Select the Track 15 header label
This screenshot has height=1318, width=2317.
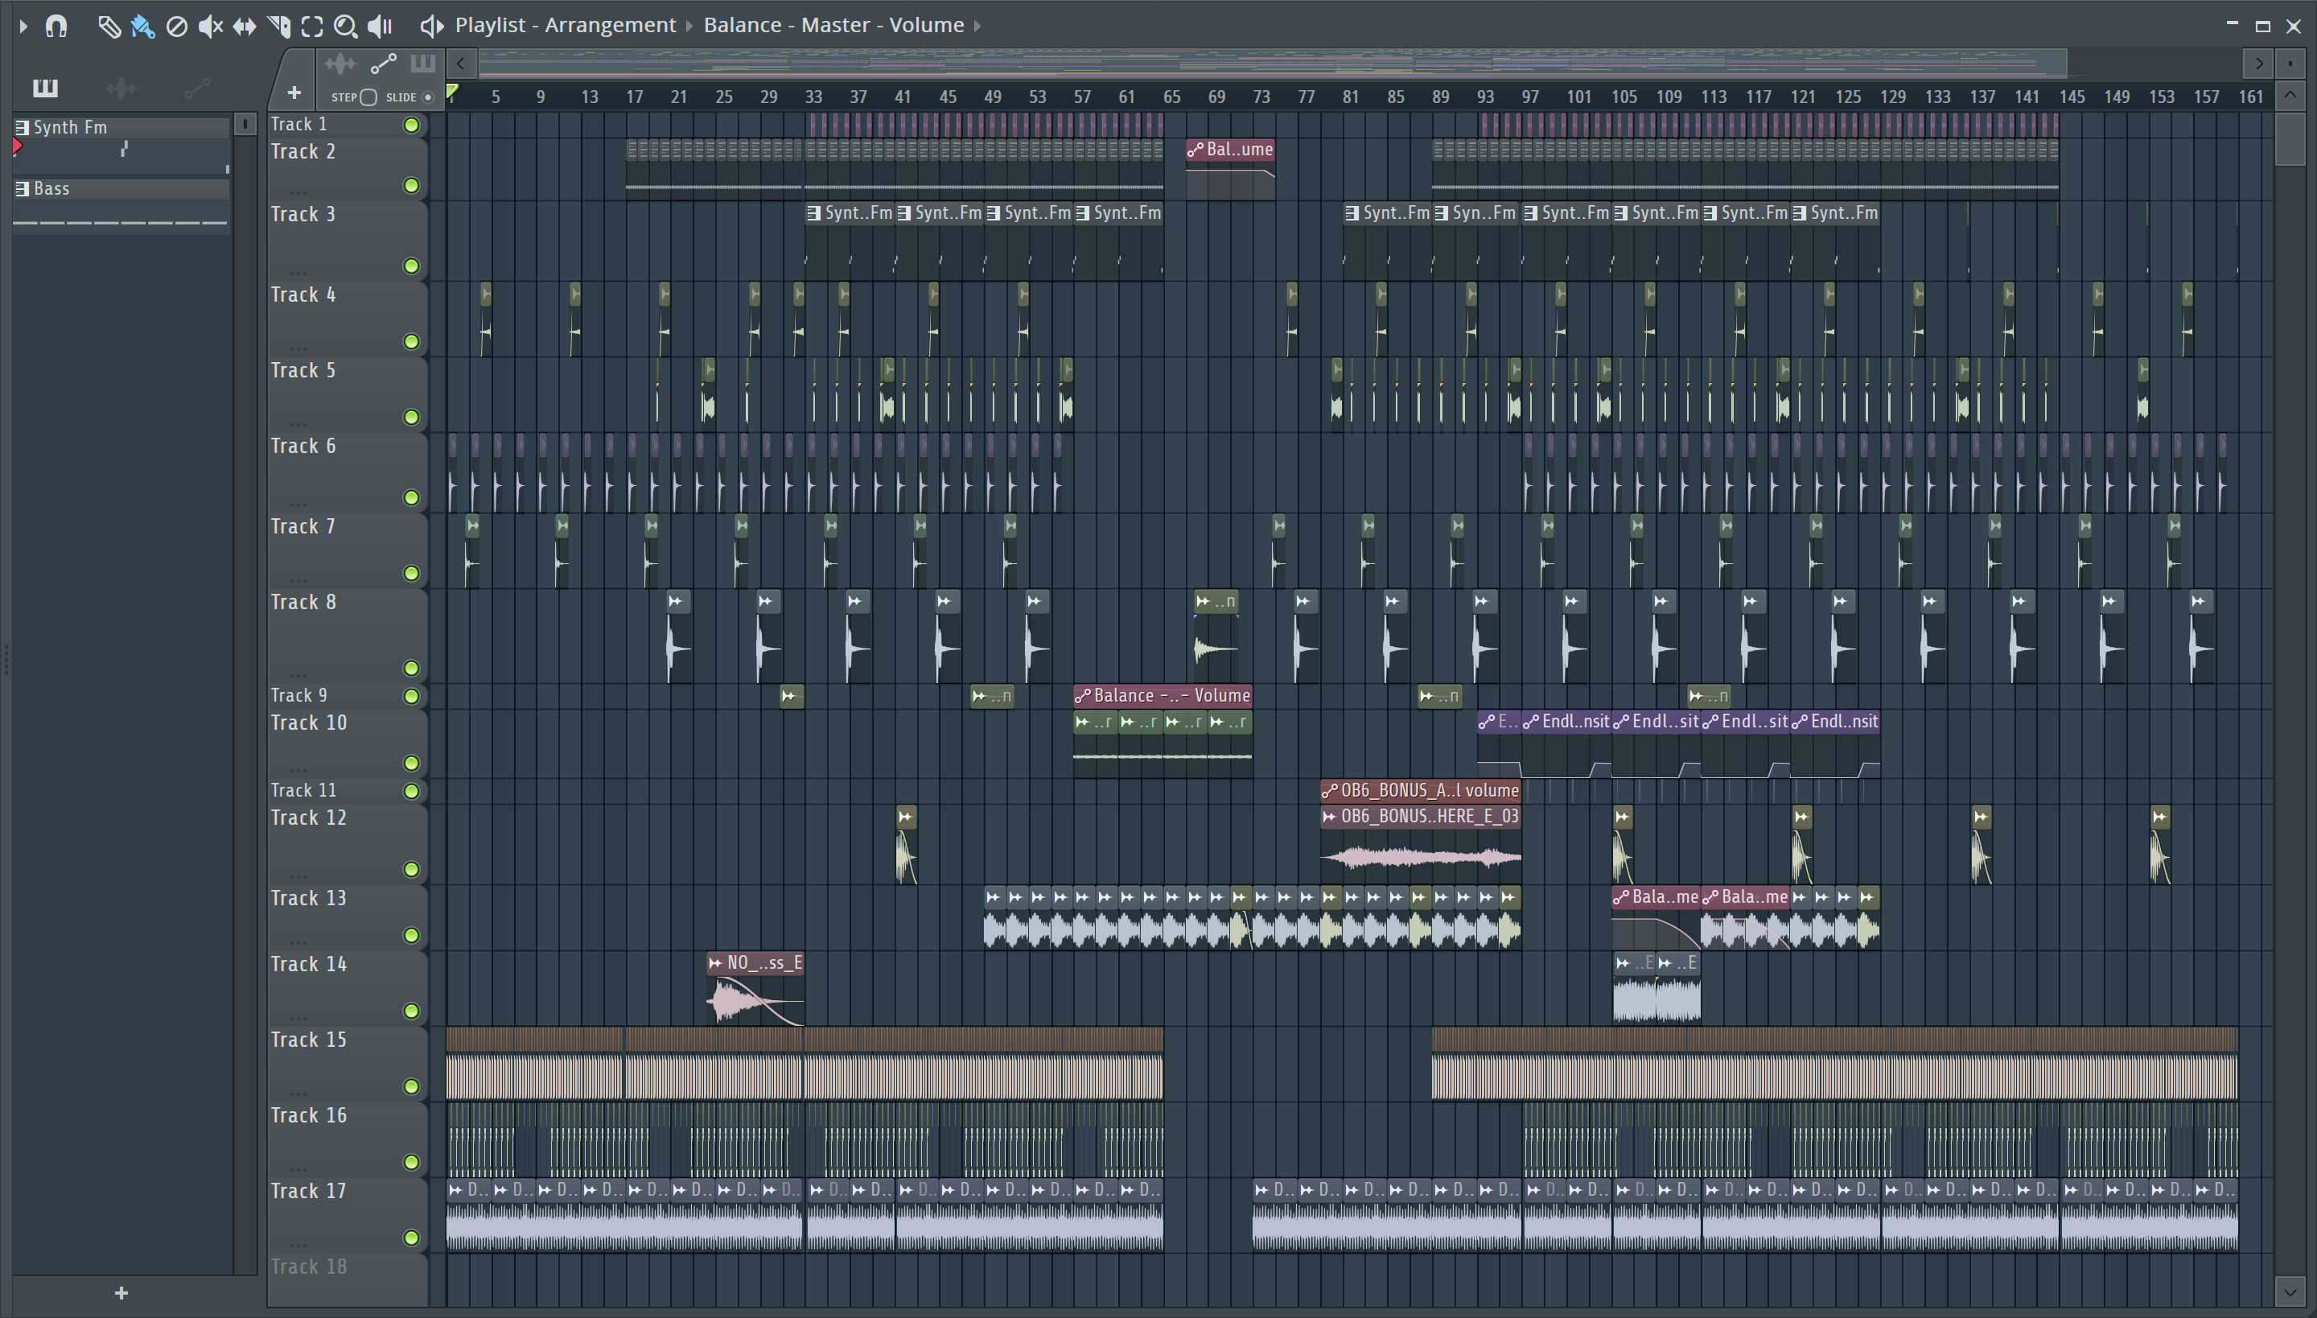(309, 1040)
